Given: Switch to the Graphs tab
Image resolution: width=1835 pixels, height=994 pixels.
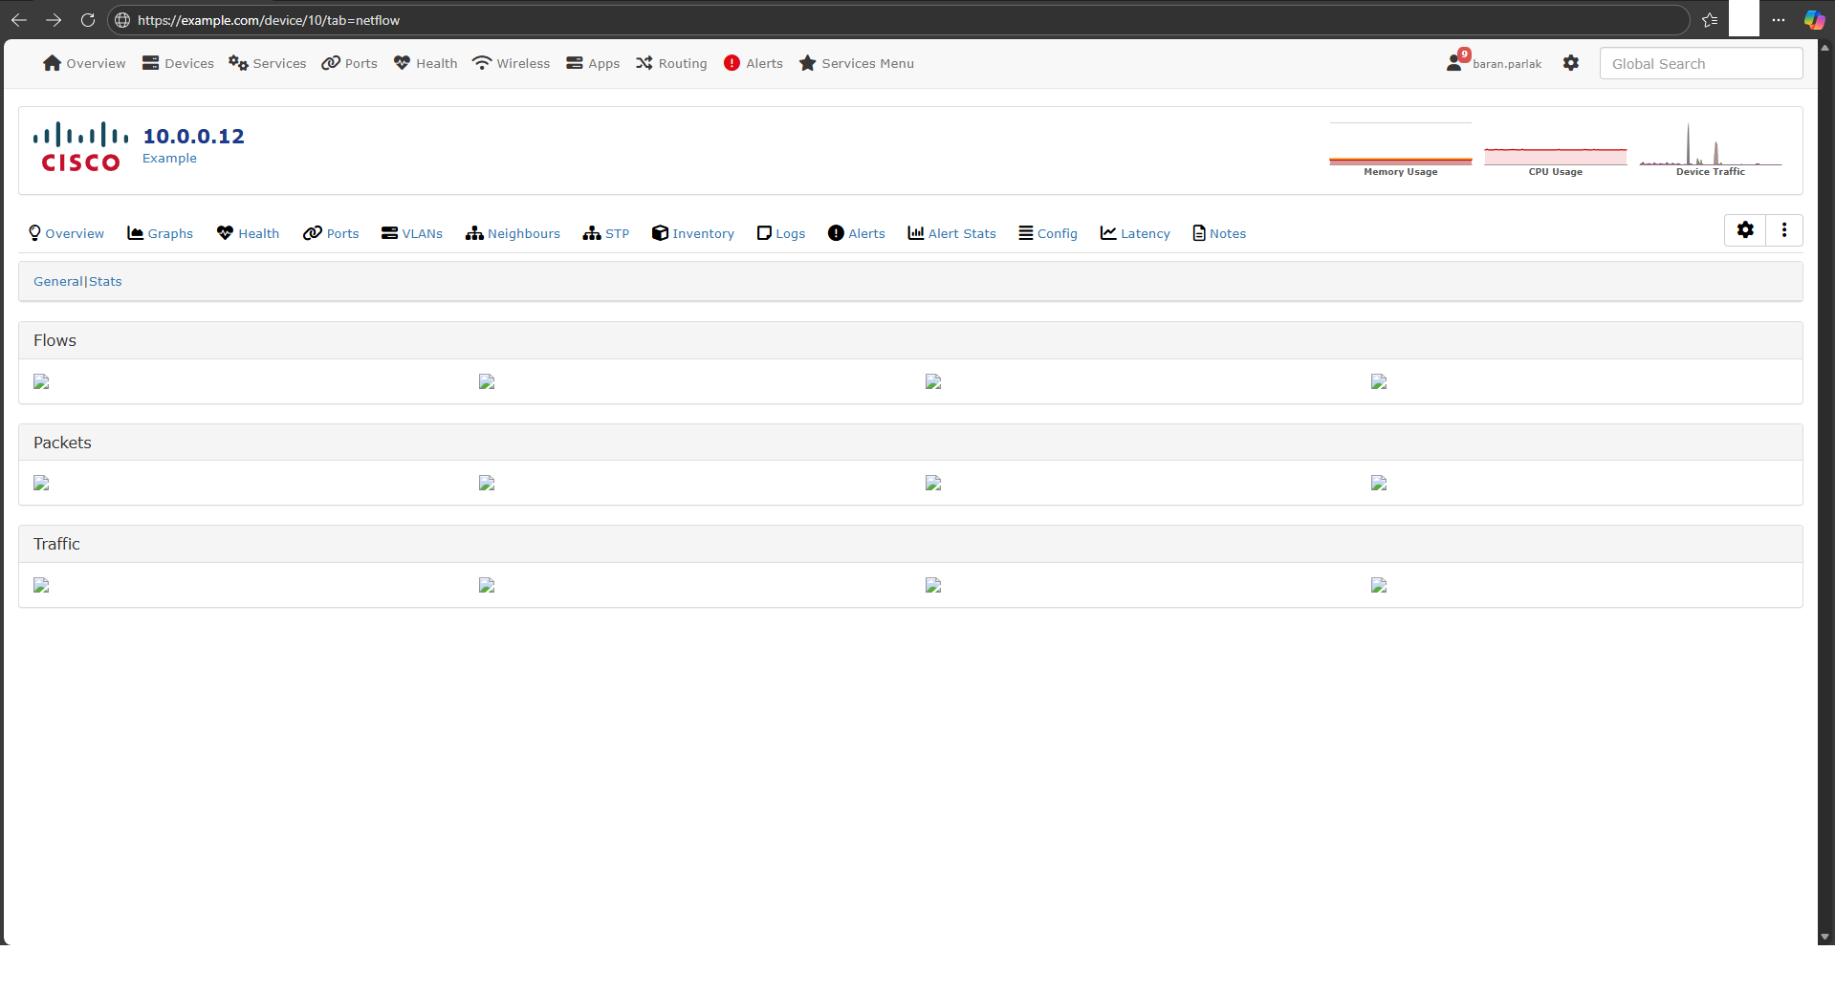Looking at the screenshot, I should pos(161,233).
